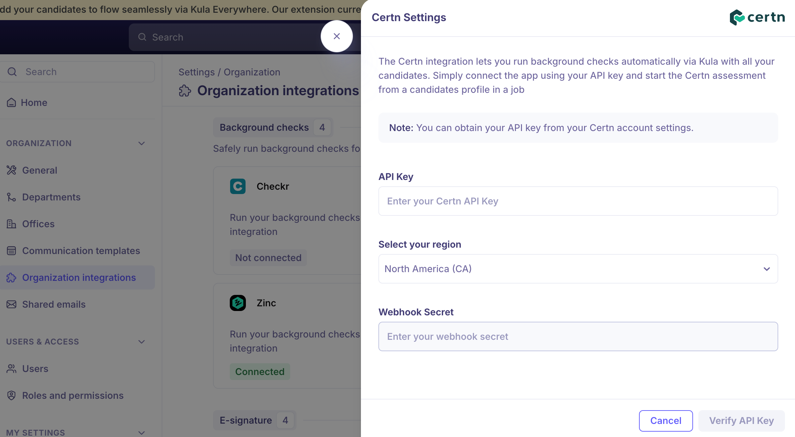Click the Connected status badge on Zinc
The image size is (795, 437).
click(x=260, y=372)
